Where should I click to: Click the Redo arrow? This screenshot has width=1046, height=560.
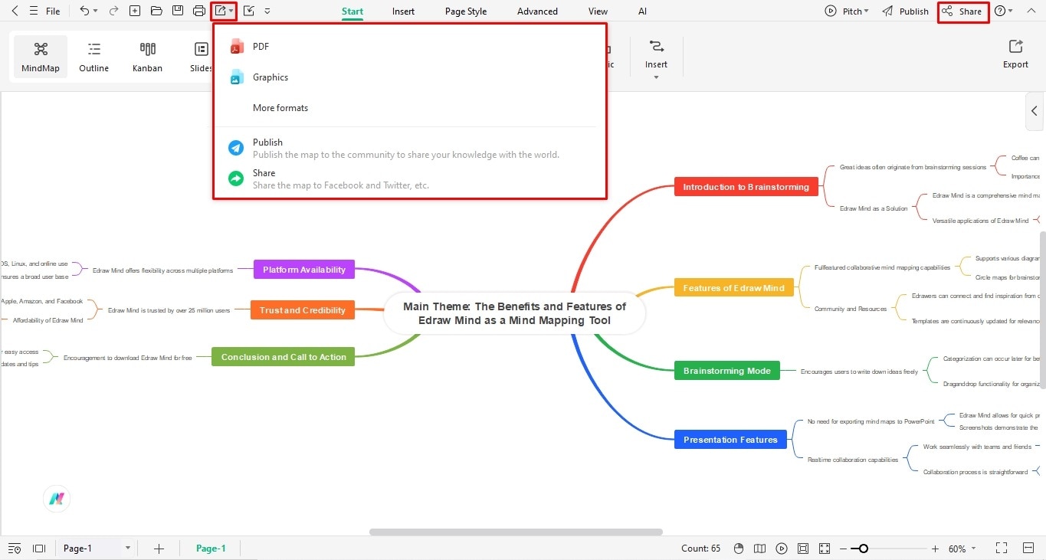pos(113,11)
